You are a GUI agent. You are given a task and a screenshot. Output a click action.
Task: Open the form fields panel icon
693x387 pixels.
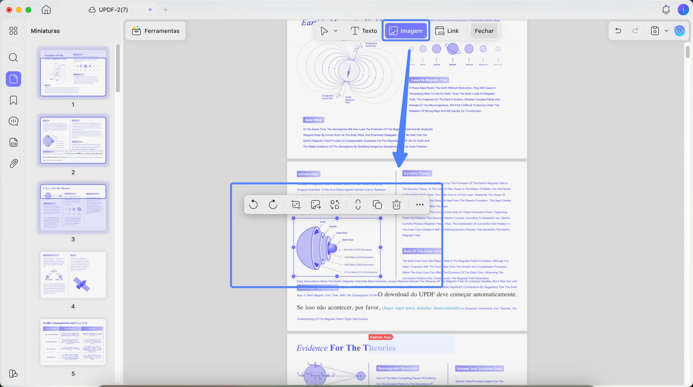point(13,142)
